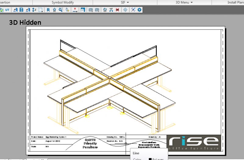
Task: Click the blue starburst icon
Action: tap(125, 10)
